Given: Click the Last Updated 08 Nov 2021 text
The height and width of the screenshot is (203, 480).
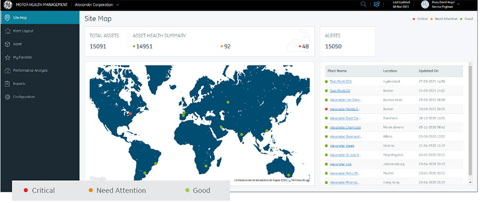Looking at the screenshot, I should pyautogui.click(x=401, y=4).
